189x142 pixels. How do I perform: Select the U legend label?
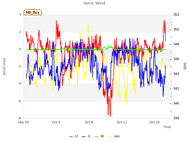tap(76, 136)
